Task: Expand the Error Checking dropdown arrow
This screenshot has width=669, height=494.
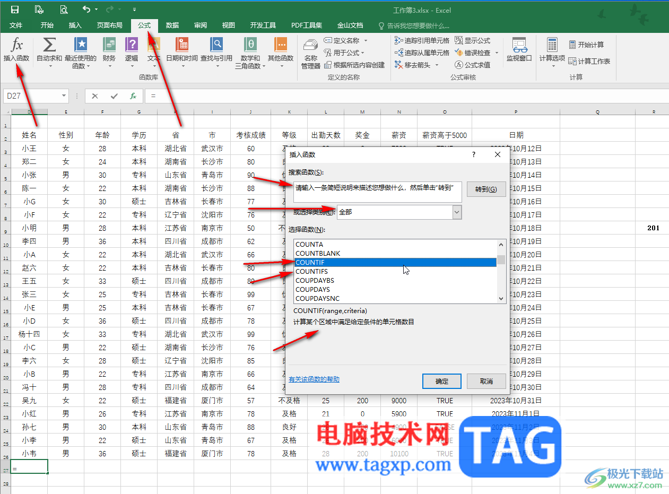Action: tap(497, 53)
